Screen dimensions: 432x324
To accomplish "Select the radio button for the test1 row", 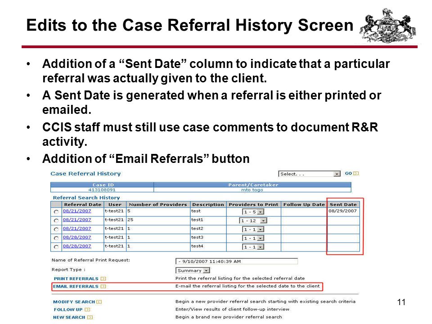I will [x=56, y=220].
